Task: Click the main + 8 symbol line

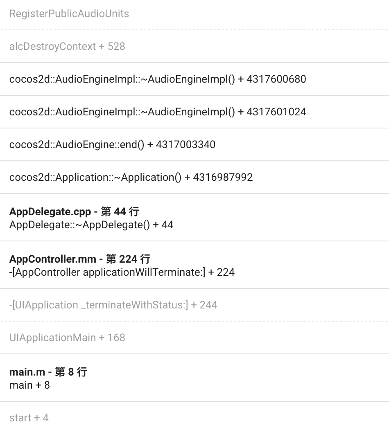Action: pos(29,385)
